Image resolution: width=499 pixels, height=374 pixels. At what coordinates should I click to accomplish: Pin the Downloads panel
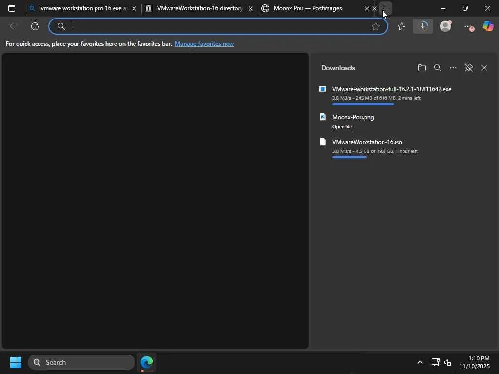(x=469, y=68)
